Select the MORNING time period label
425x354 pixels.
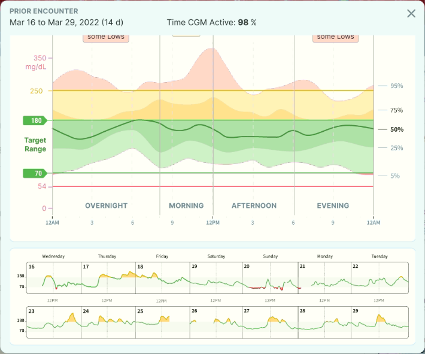click(186, 205)
